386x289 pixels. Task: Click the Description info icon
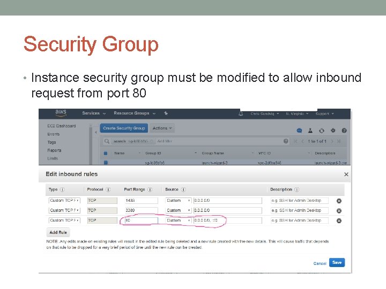tap(297, 189)
